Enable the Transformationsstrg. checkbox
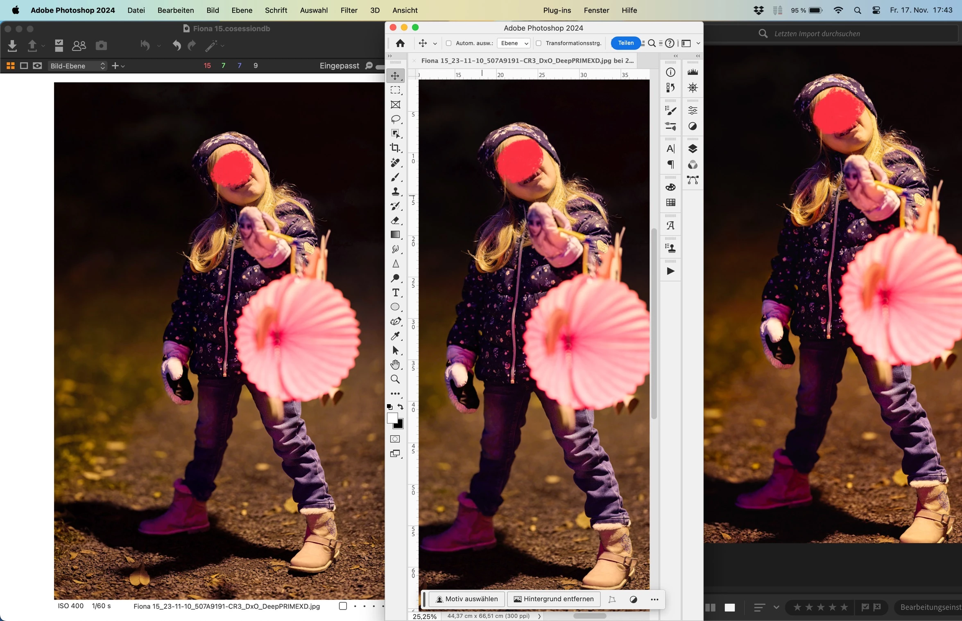Image resolution: width=962 pixels, height=621 pixels. 539,43
